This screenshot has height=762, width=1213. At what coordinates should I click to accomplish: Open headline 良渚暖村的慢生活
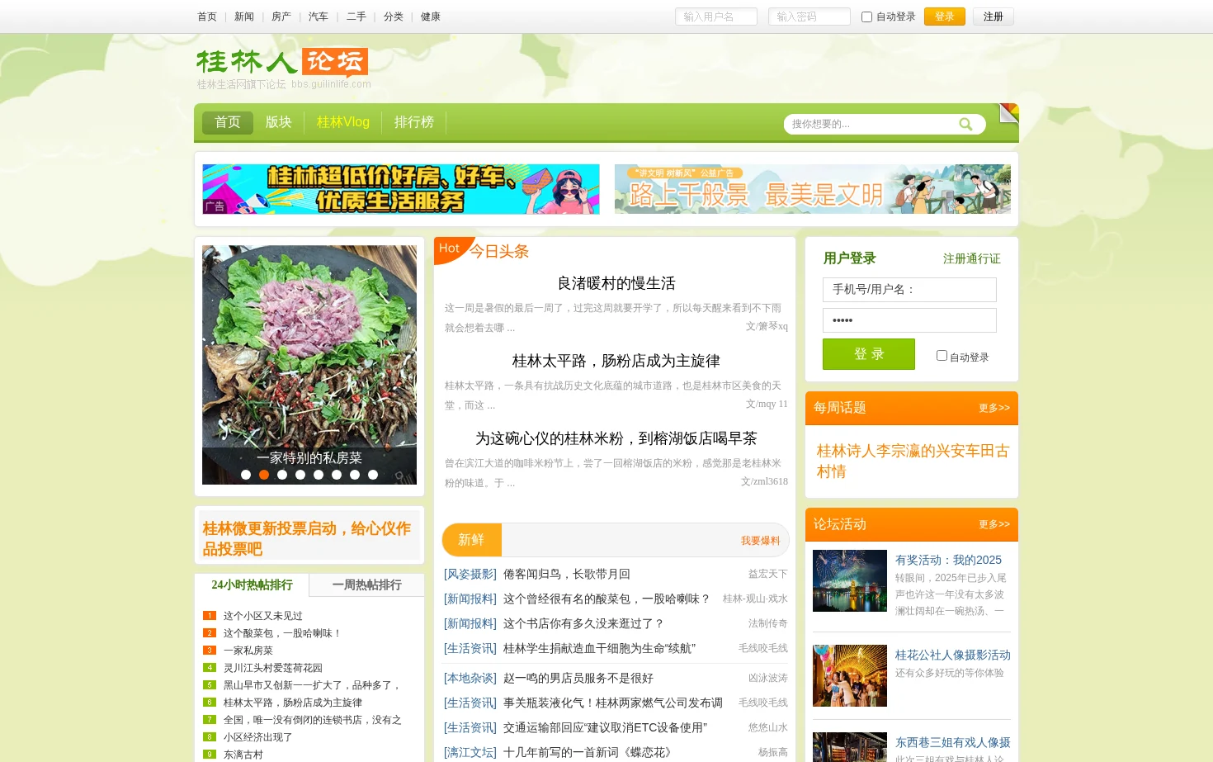[616, 283]
